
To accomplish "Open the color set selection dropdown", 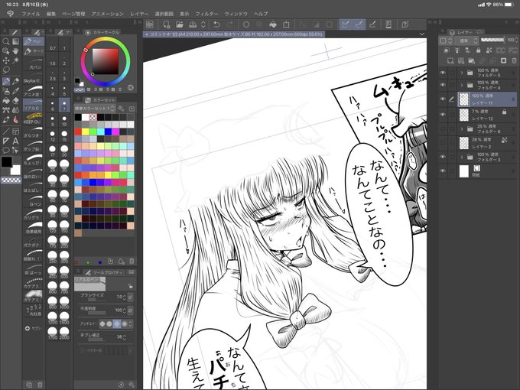I will [95, 109].
